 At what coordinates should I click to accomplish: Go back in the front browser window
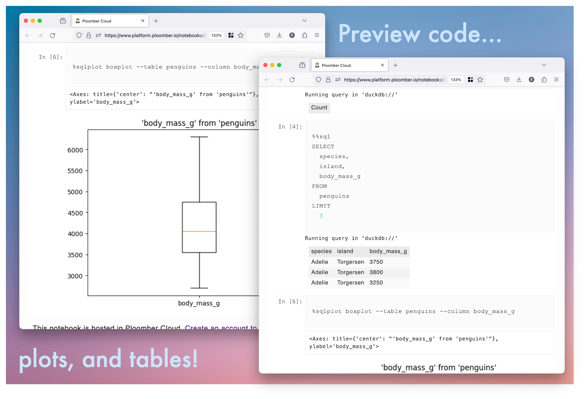point(267,80)
